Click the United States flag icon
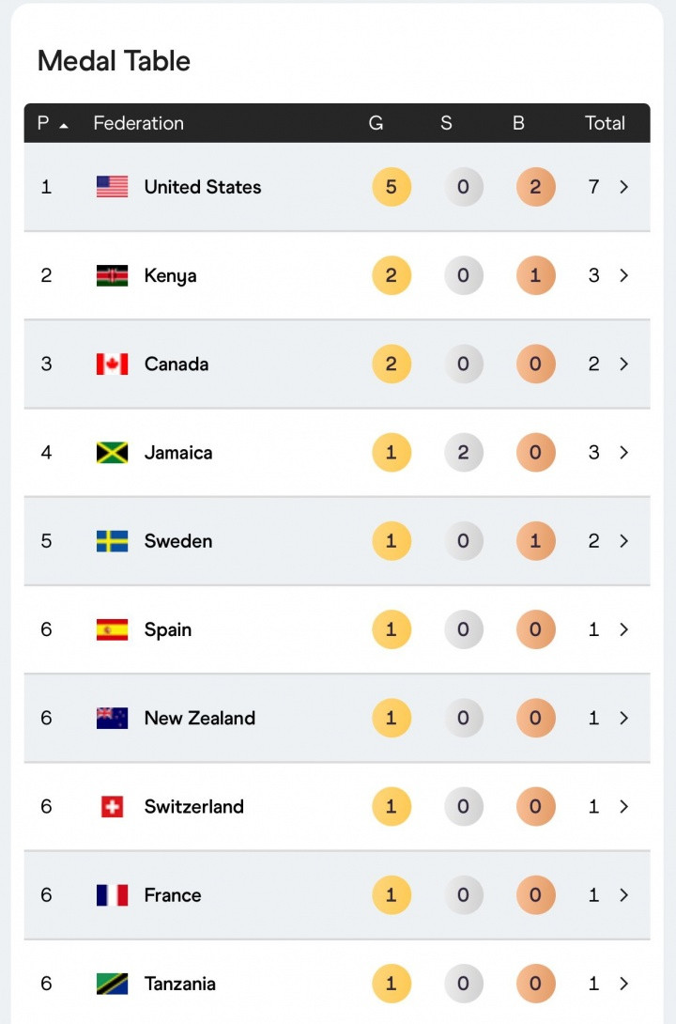Image resolution: width=676 pixels, height=1024 pixels. coord(112,187)
